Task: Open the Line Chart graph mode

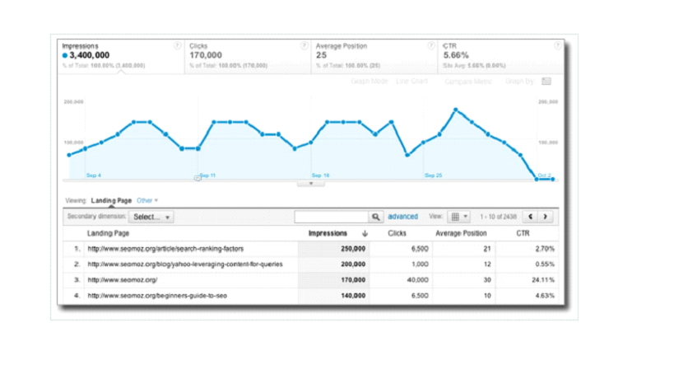Action: [x=411, y=82]
